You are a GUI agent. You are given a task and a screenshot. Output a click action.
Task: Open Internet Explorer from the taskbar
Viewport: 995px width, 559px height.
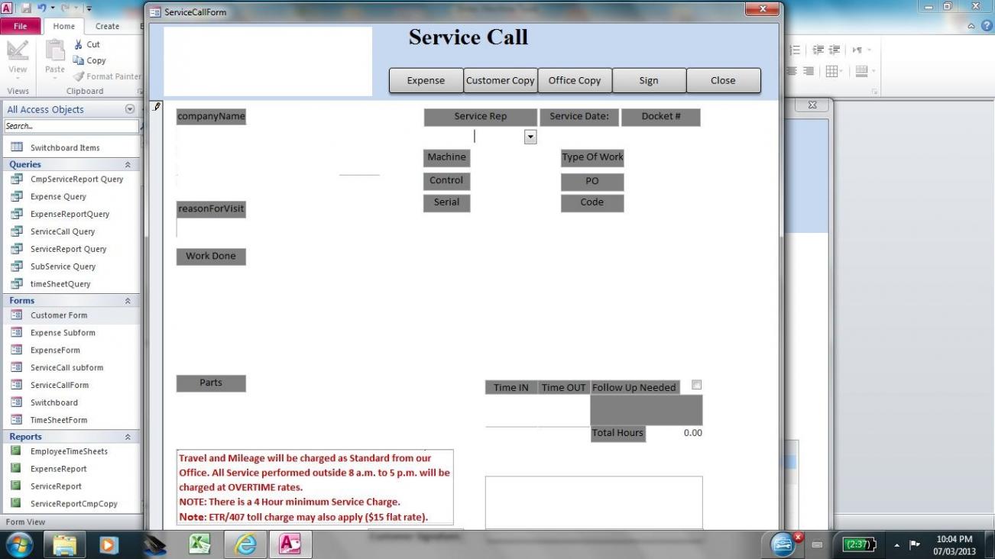(245, 544)
